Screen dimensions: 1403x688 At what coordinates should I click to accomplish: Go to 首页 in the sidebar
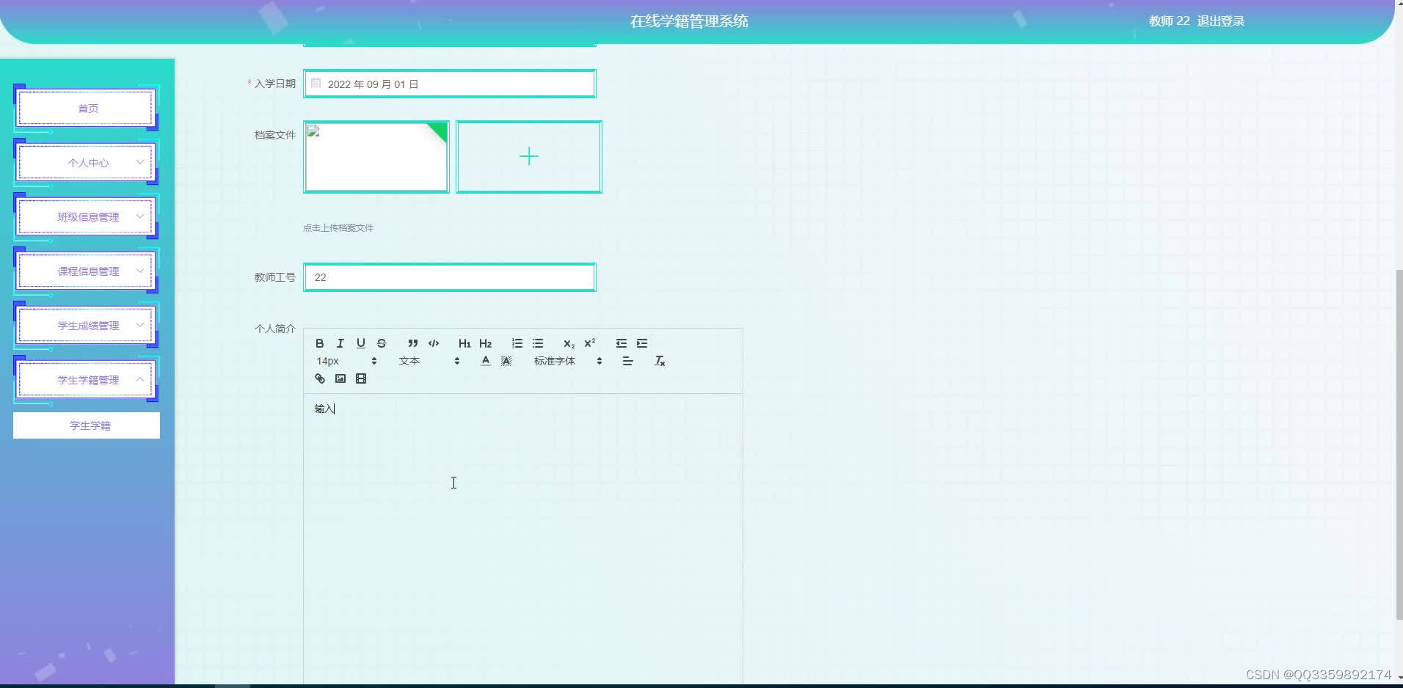click(87, 109)
